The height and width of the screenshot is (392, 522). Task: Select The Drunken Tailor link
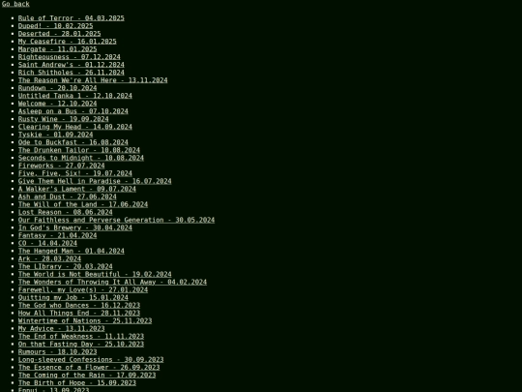(x=79, y=150)
